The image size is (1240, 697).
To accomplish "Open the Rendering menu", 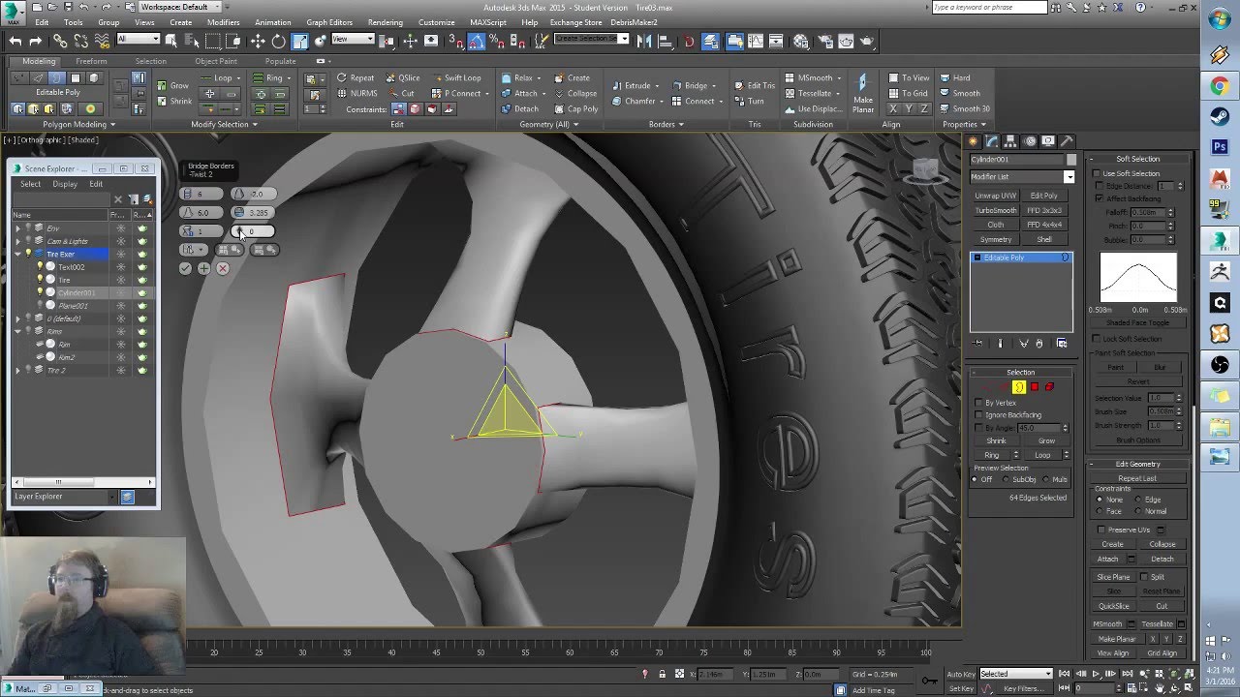I will click(386, 22).
